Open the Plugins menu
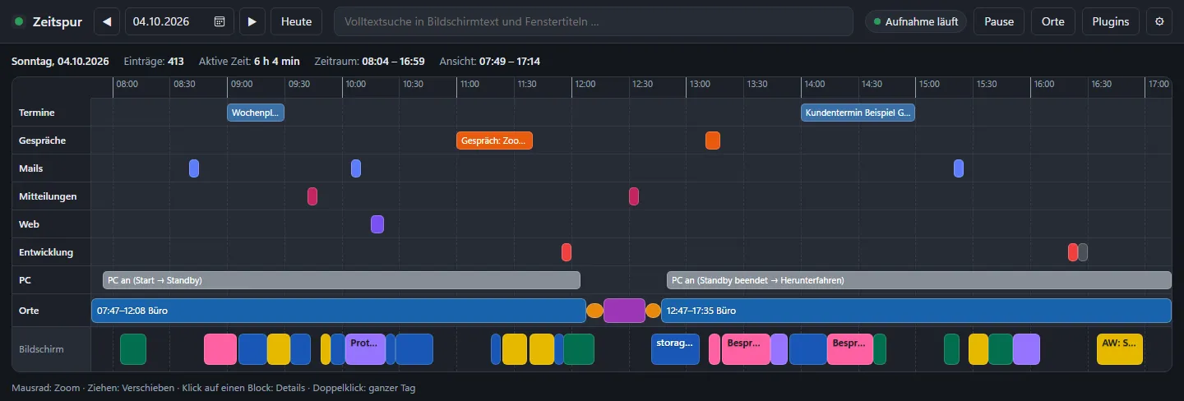The height and width of the screenshot is (401, 1184). coord(1111,21)
